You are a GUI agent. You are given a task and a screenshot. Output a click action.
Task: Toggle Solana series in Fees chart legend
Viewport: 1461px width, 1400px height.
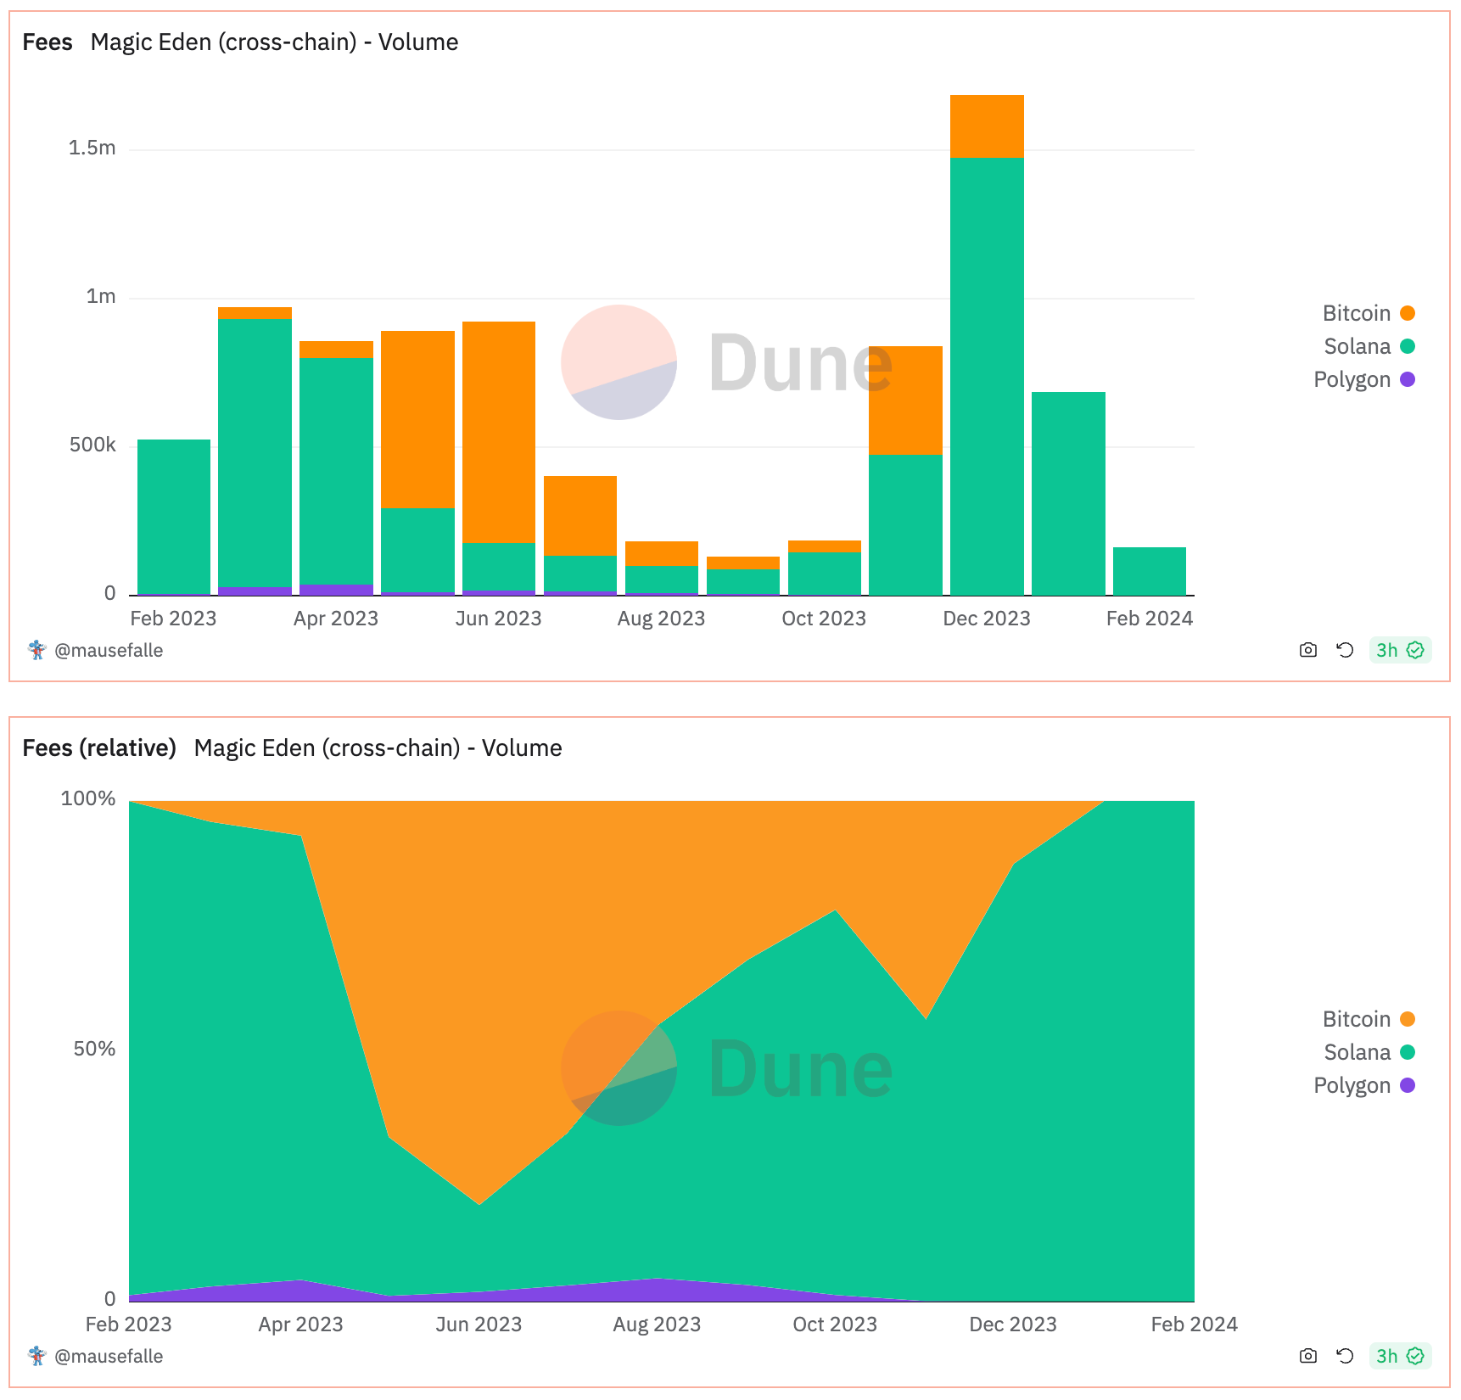(1369, 346)
